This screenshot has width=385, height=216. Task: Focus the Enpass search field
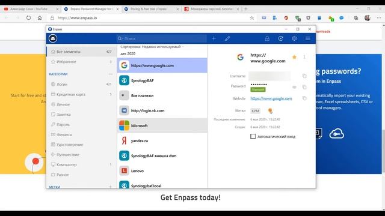coord(162,38)
